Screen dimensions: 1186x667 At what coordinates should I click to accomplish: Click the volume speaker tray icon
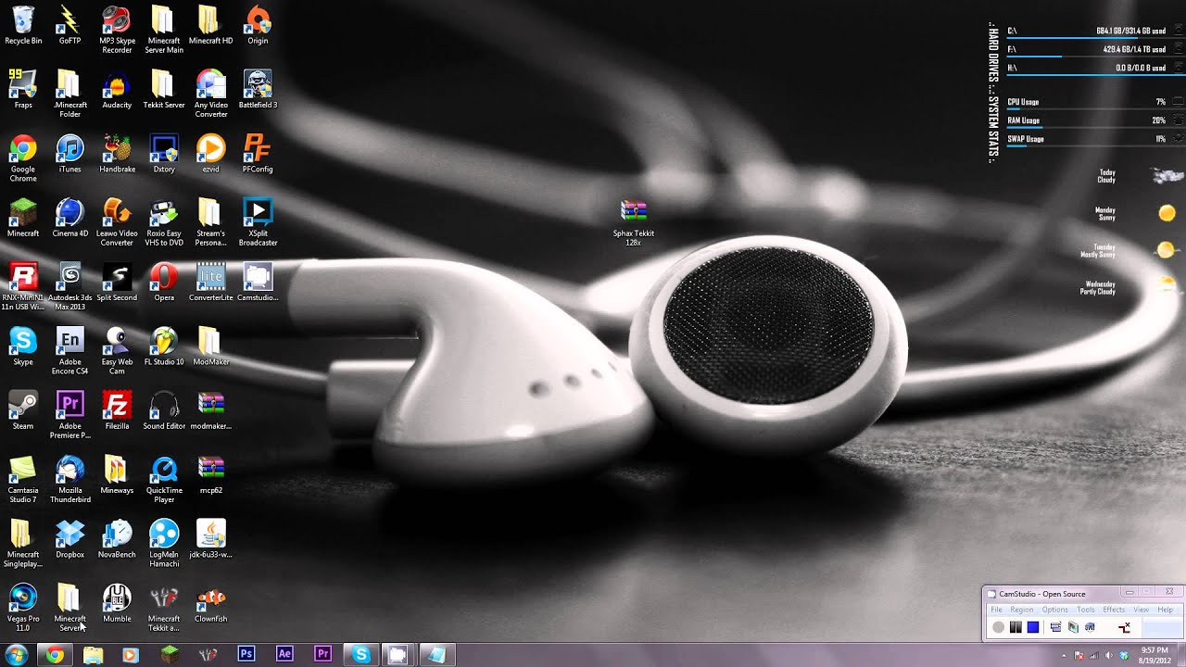[x=1109, y=655]
